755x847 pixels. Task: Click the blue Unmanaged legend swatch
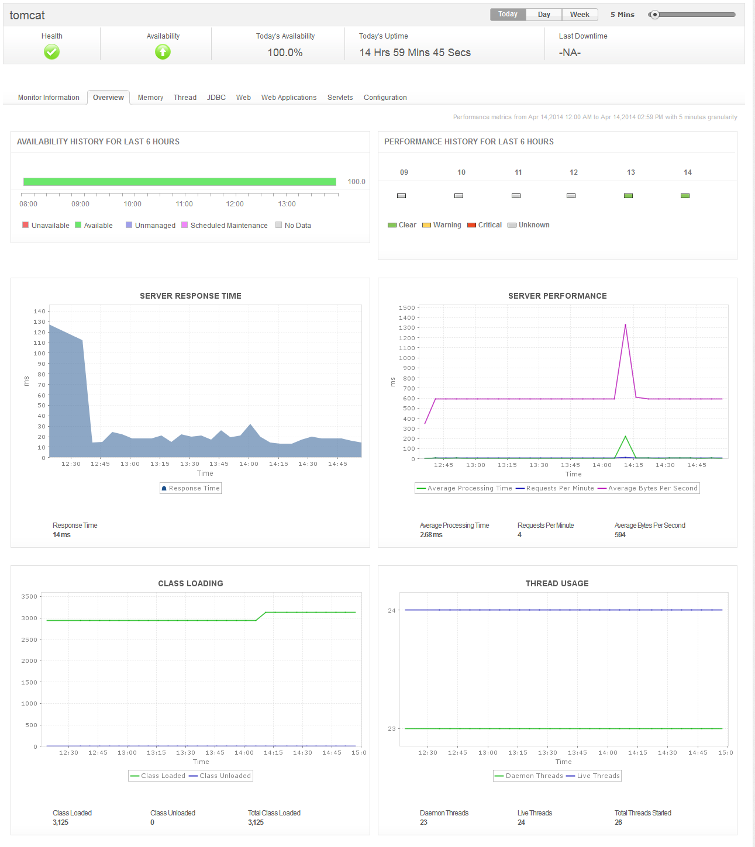129,225
